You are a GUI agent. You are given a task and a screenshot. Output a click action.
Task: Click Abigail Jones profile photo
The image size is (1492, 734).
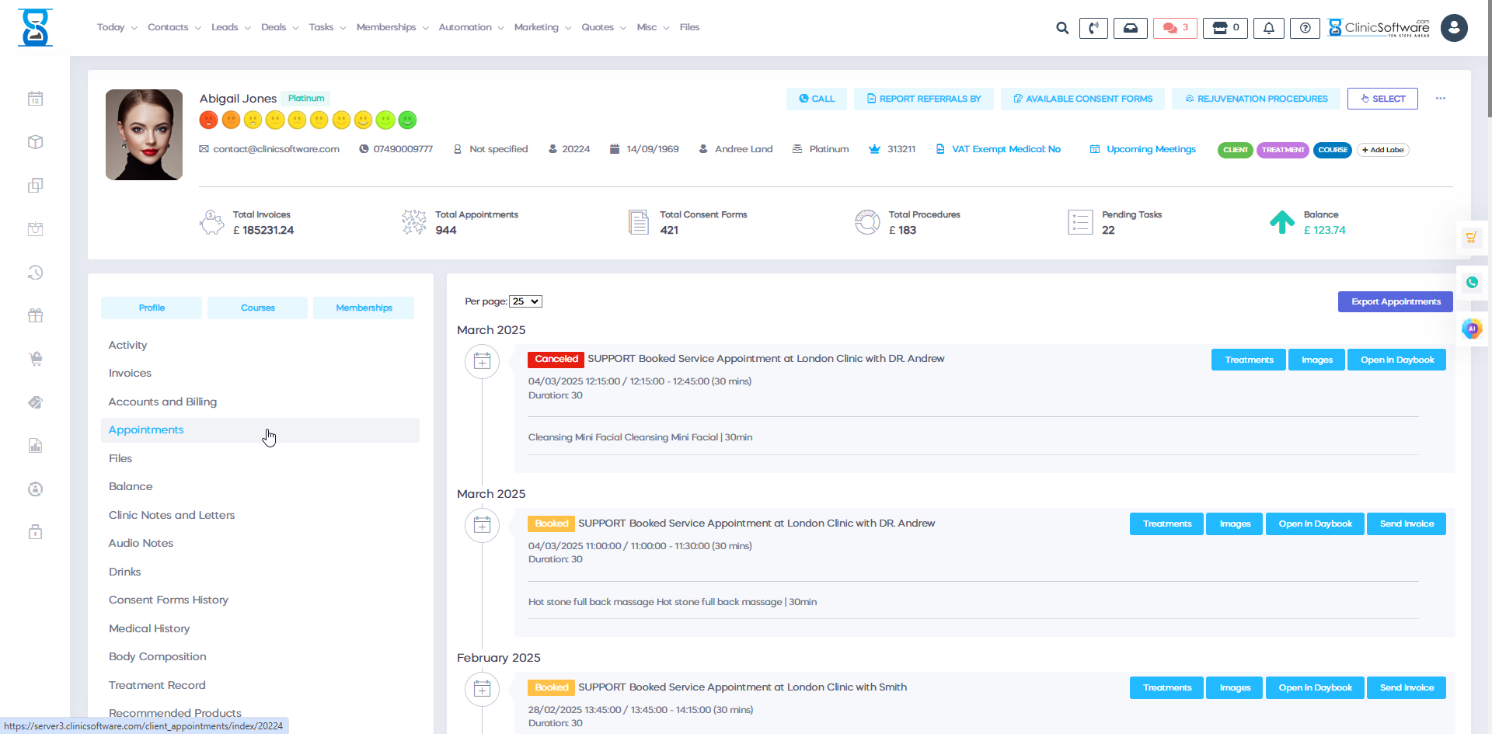point(144,134)
